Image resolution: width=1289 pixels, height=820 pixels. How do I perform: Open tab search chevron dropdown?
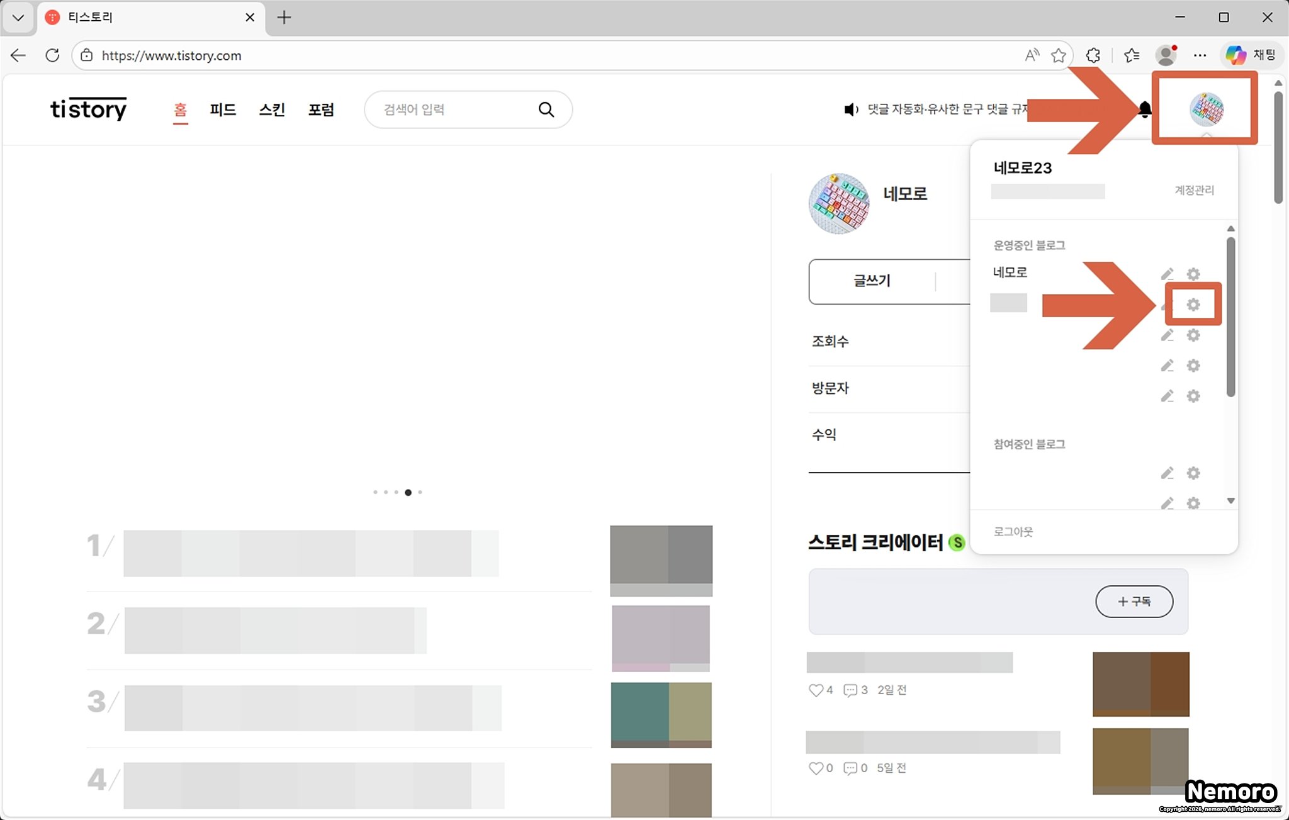coord(18,18)
